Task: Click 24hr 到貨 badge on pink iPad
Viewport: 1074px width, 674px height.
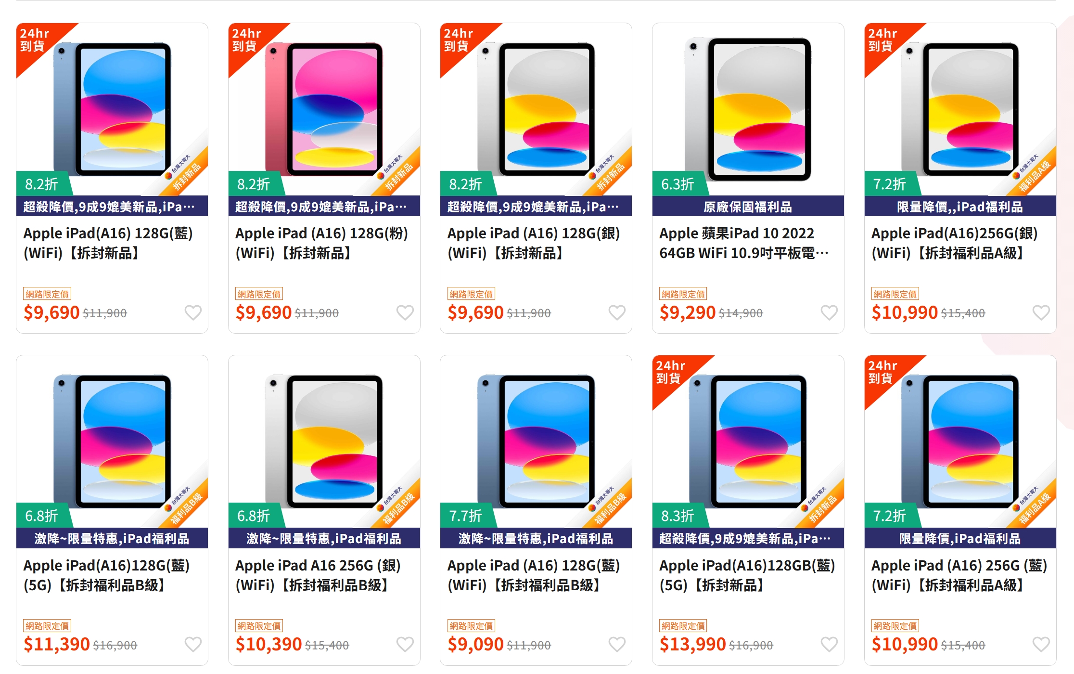Action: coord(247,40)
